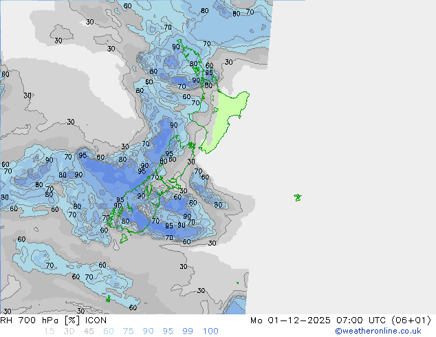
Task: Click the legend value 95 in bottom scale
Action: coord(168,331)
